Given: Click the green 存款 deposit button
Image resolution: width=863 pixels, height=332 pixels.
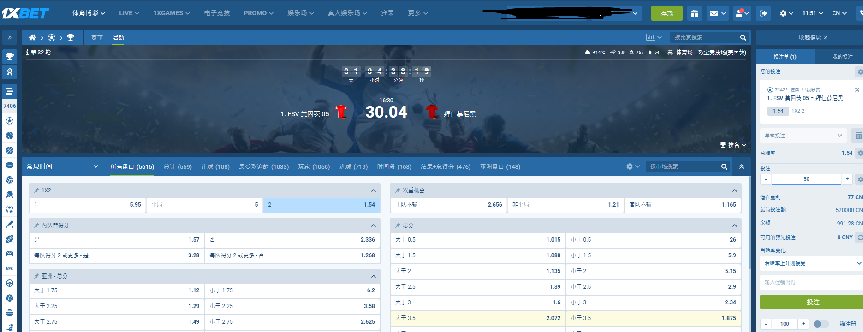Looking at the screenshot, I should (x=667, y=13).
